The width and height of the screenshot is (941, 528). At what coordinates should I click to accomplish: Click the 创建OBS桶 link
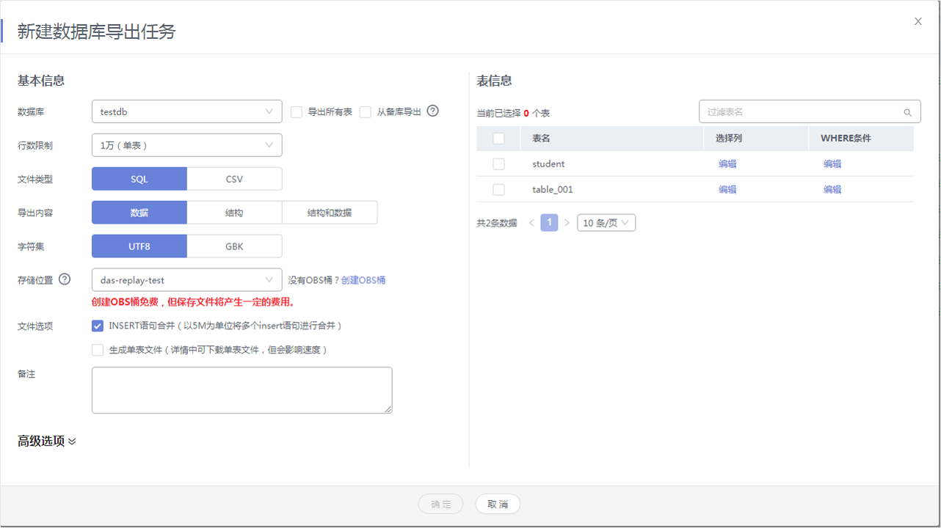[363, 280]
